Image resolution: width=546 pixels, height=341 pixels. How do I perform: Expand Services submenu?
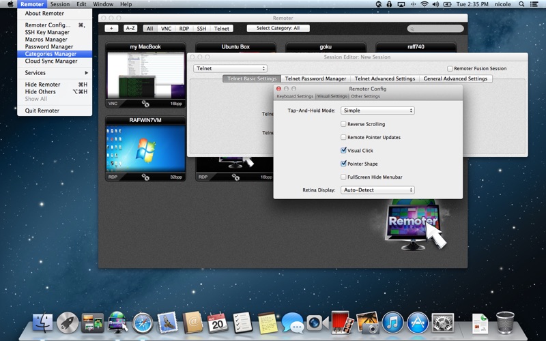[x=55, y=73]
